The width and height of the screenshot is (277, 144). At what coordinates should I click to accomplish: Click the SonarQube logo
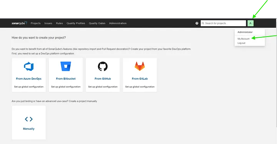tap(20, 23)
